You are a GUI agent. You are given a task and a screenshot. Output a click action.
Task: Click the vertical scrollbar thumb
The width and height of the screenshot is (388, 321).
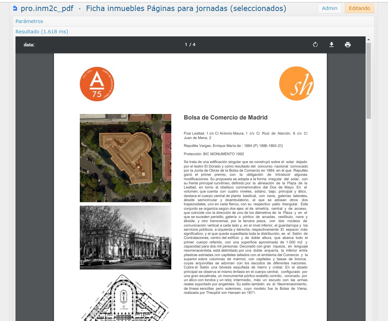click(x=368, y=81)
